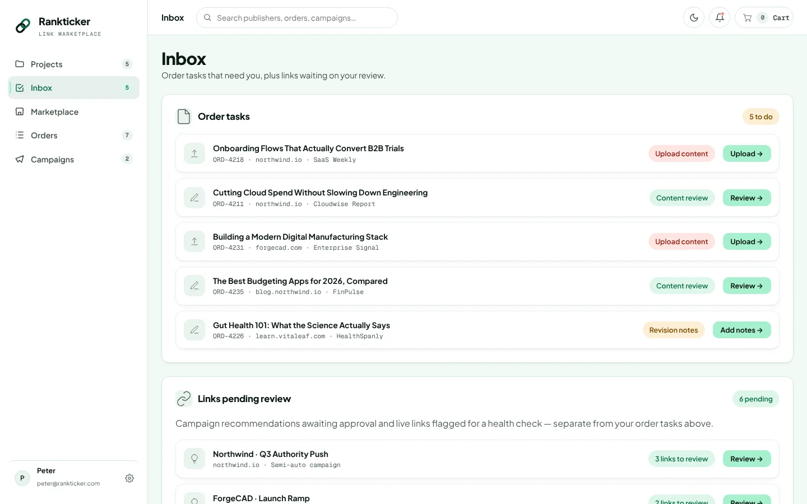This screenshot has height=504, width=807.
Task: Click the Projects folder icon in sidebar
Action: coord(20,64)
